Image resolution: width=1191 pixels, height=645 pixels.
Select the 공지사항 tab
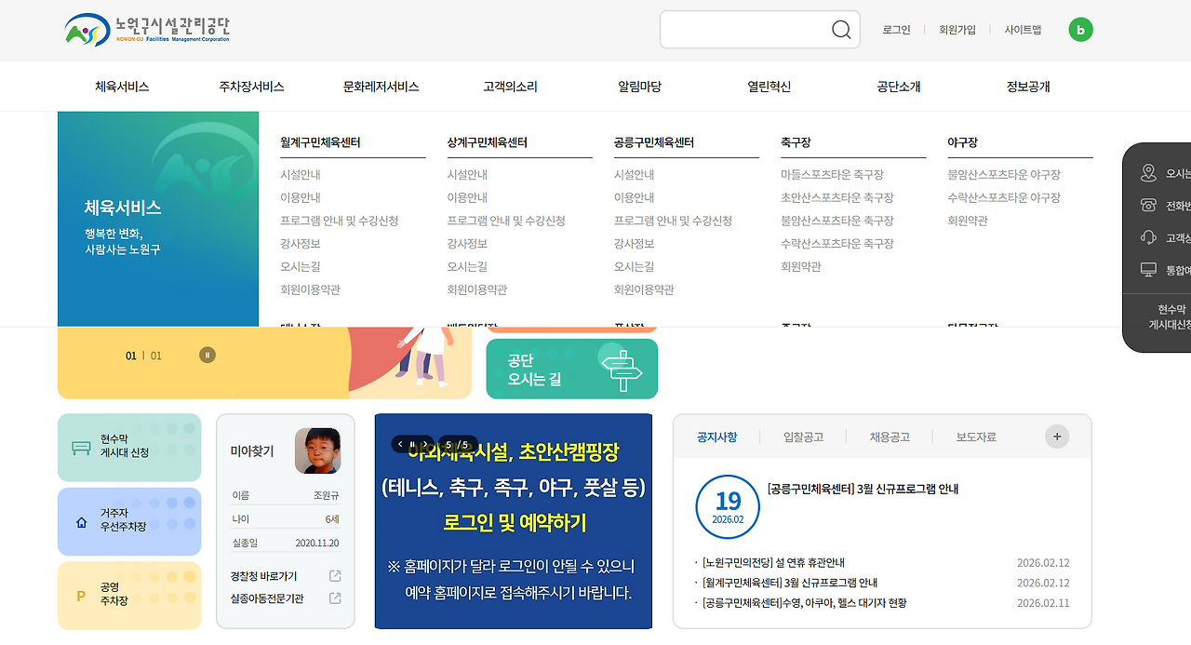coord(716,437)
